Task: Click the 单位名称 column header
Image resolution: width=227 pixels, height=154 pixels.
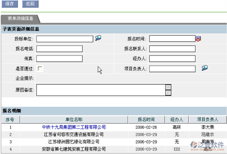Action: pyautogui.click(x=74, y=120)
